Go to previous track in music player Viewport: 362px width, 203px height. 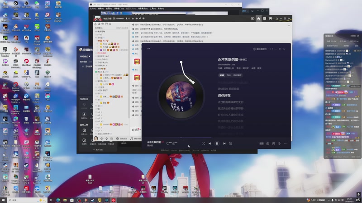[x=210, y=143]
